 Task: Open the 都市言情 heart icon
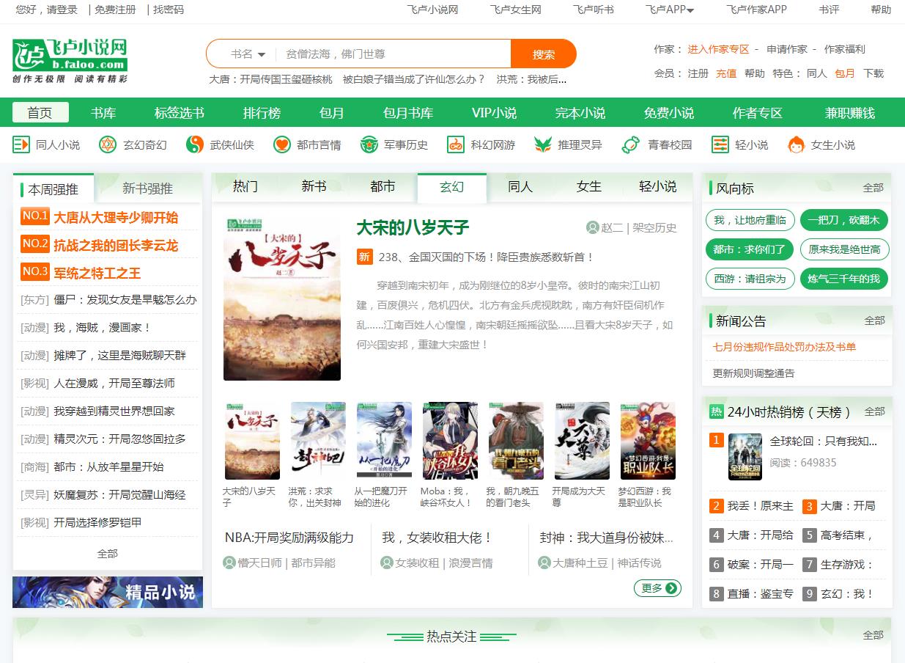pos(281,144)
